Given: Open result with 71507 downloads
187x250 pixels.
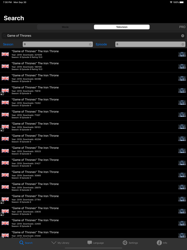Looking at the screenshot, I should click(93, 115).
